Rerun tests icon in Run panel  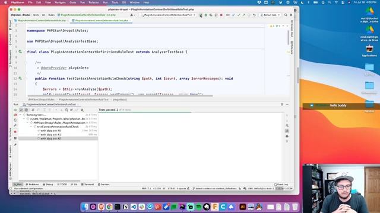(15, 110)
